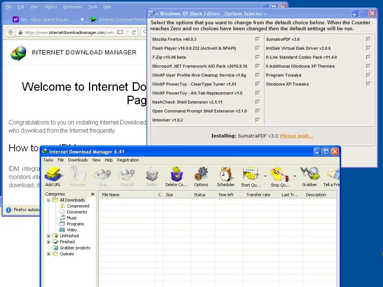The image size is (383, 287).
Task: Expand the Finished tree node
Action: coord(48,242)
